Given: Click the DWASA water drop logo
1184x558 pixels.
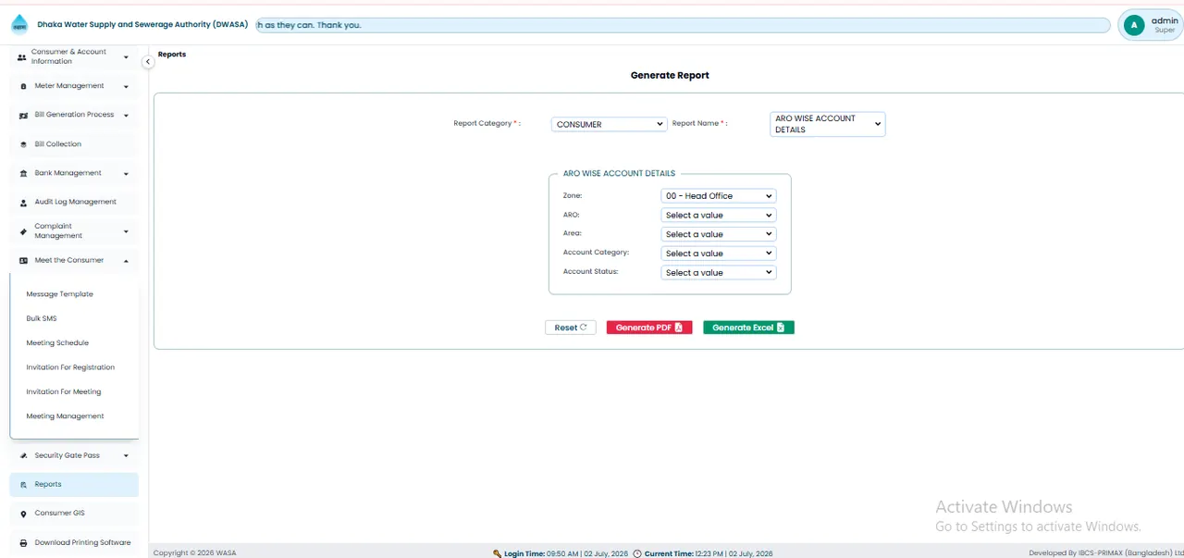Looking at the screenshot, I should coord(19,25).
